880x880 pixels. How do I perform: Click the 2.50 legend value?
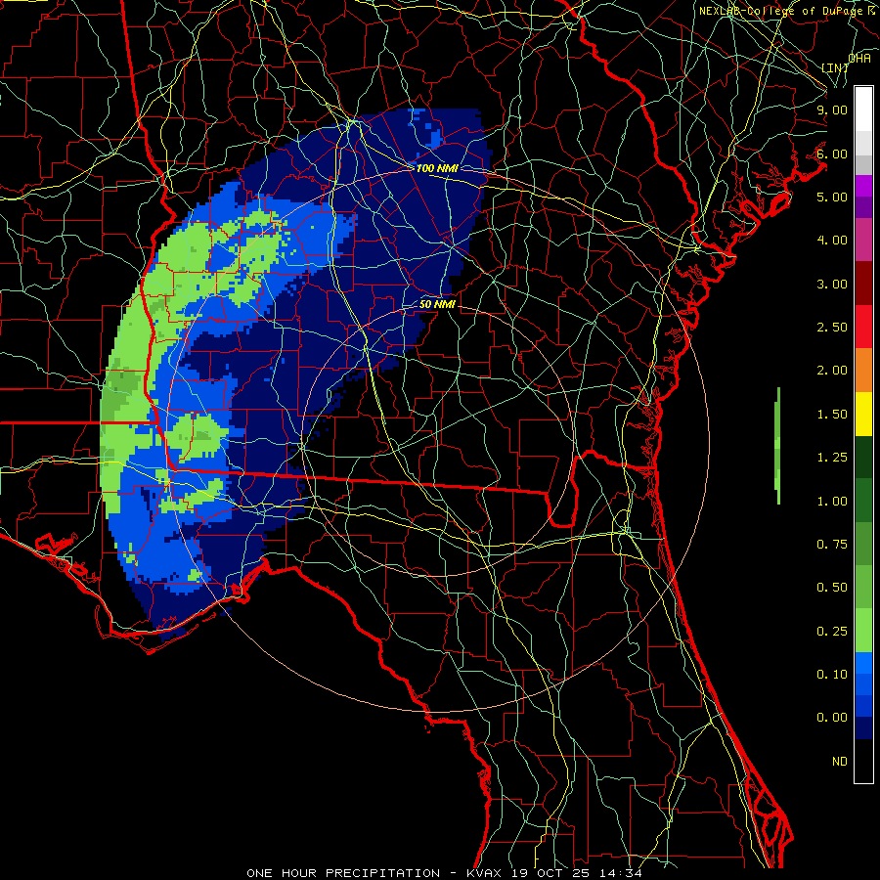click(x=832, y=328)
